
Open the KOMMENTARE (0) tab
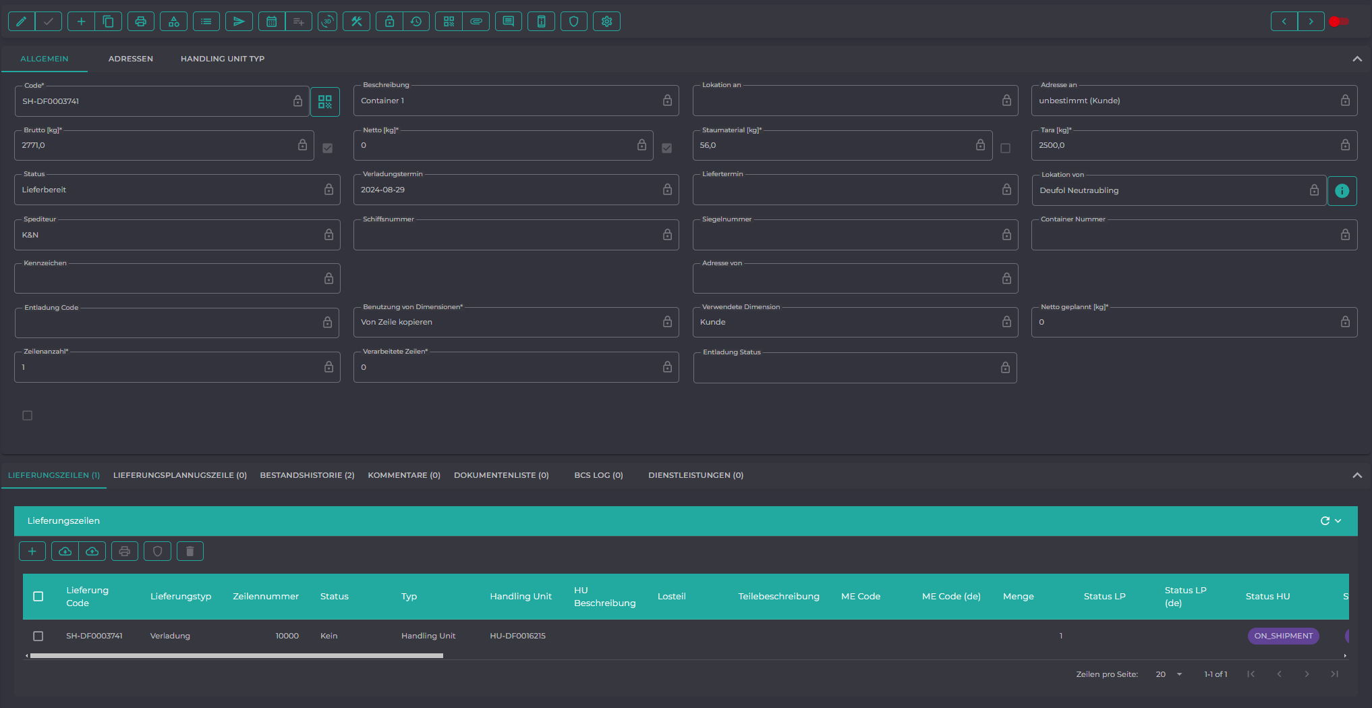point(404,476)
